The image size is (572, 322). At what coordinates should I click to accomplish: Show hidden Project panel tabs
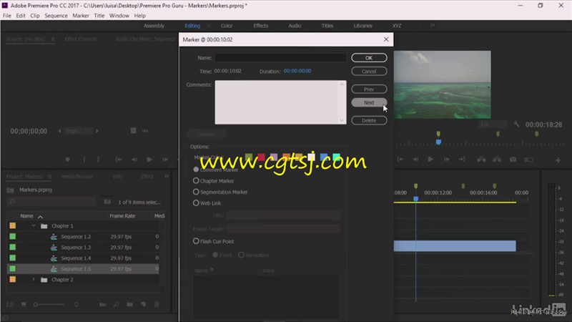pyautogui.click(x=167, y=176)
